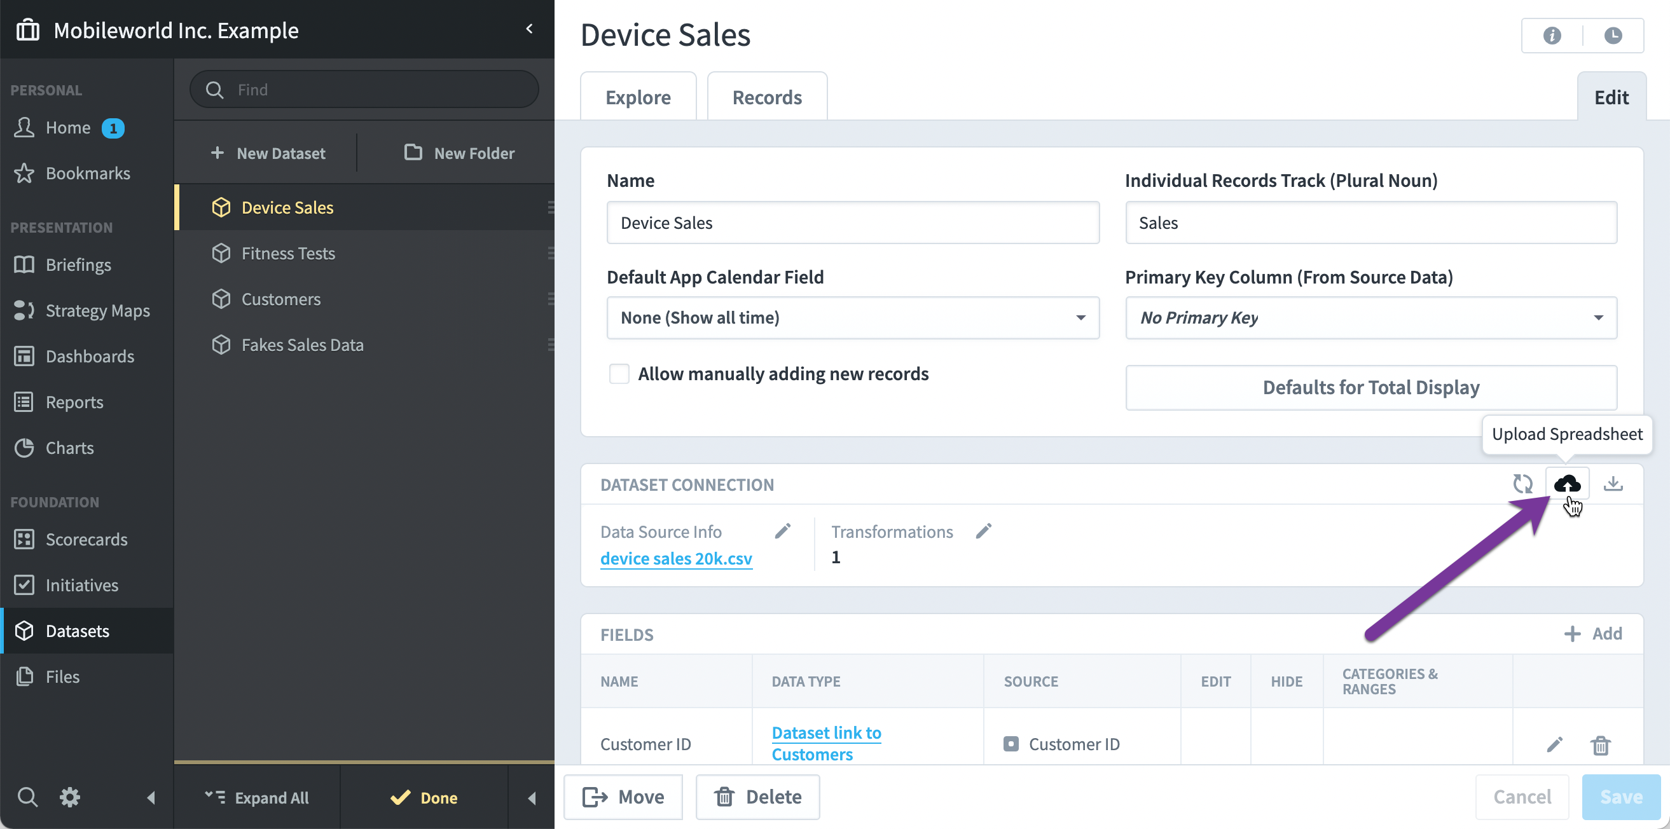Viewport: 1670px width, 829px height.
Task: Switch to the Explore tab
Action: (638, 97)
